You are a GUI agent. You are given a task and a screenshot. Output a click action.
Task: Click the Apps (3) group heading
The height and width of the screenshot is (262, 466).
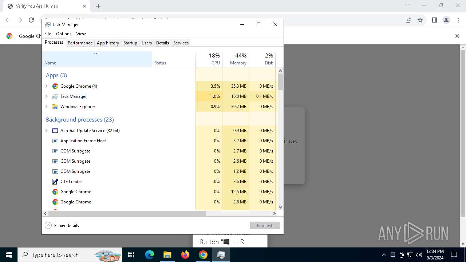pyautogui.click(x=56, y=75)
